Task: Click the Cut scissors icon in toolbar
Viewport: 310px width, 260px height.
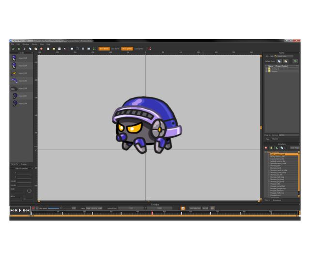Action: coord(25,49)
